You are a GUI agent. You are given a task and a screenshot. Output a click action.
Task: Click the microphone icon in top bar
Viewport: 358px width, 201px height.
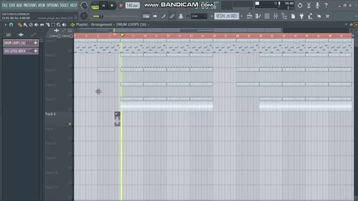[317, 6]
